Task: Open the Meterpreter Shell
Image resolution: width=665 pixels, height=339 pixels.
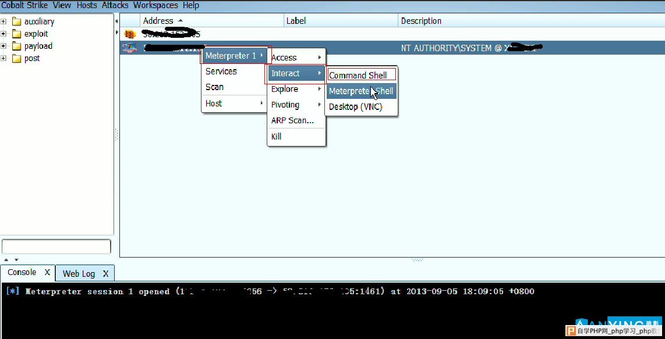Action: pos(362,91)
